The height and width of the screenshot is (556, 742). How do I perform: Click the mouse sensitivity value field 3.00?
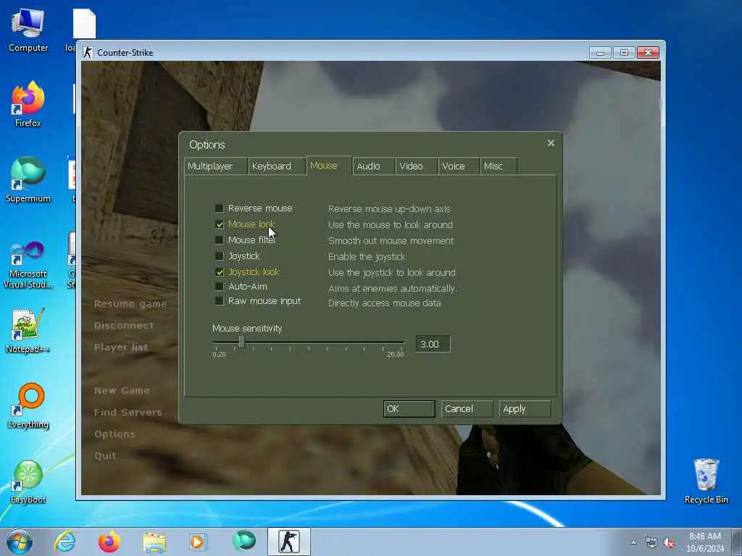click(433, 344)
